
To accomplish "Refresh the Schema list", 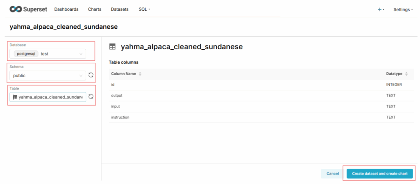I will coord(91,76).
